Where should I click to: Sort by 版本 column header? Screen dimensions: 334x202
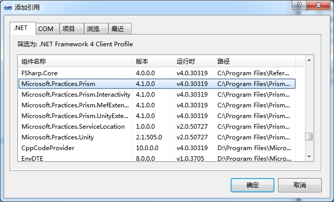[x=153, y=62]
